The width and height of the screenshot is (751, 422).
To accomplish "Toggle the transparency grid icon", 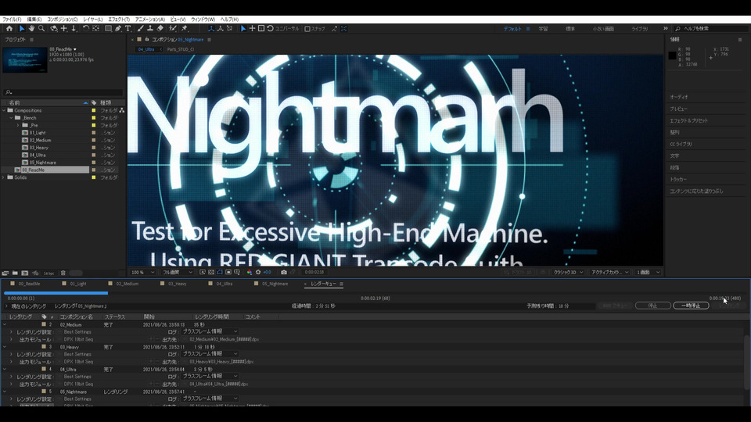I will 211,272.
